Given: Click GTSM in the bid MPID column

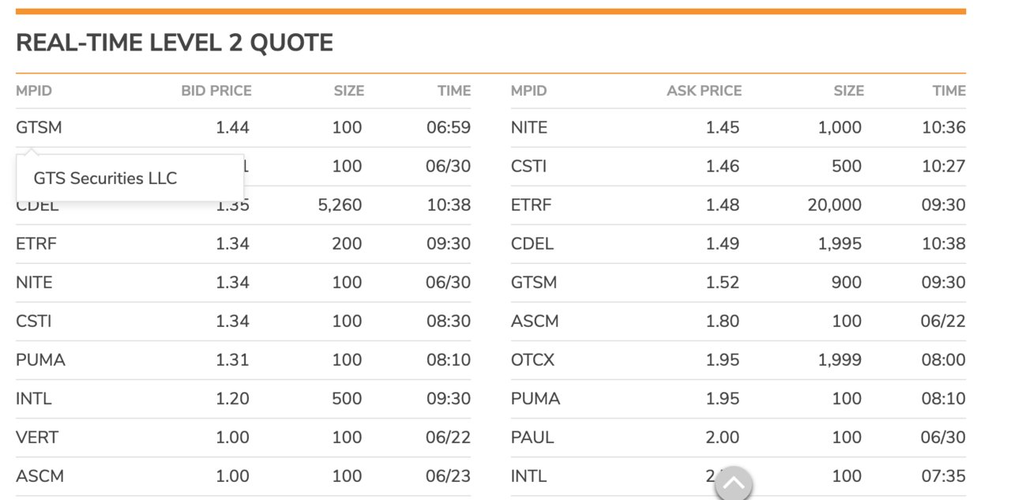Looking at the screenshot, I should coord(39,127).
